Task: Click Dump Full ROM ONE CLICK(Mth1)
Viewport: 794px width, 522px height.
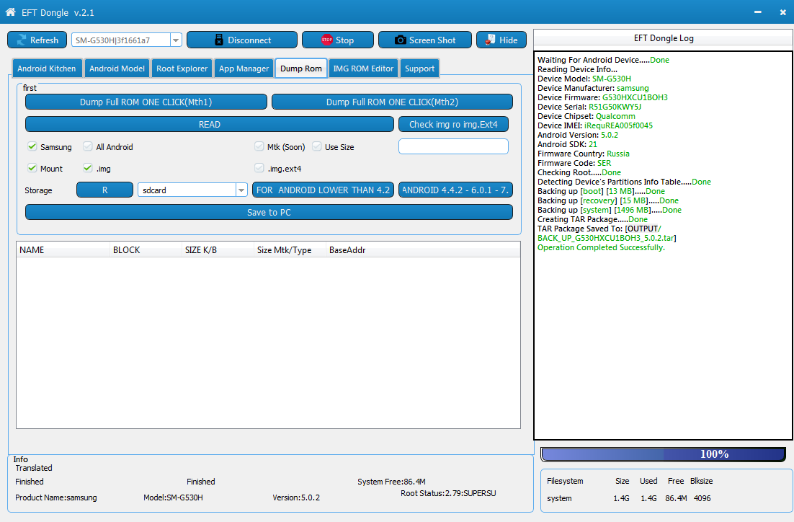Action: coord(146,102)
